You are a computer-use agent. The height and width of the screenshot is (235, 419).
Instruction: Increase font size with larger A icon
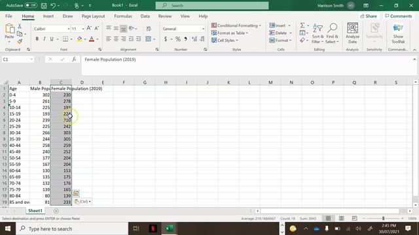click(89, 29)
